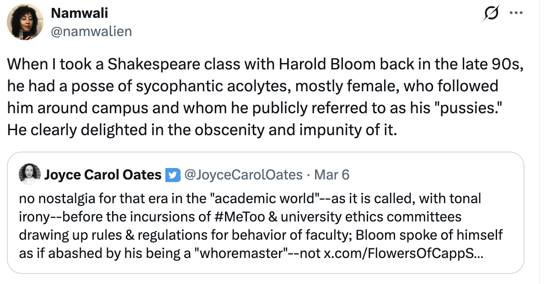Image resolution: width=546 pixels, height=284 pixels.
Task: Click the phrase 'university ethics committees'
Action: pyautogui.click(x=371, y=216)
